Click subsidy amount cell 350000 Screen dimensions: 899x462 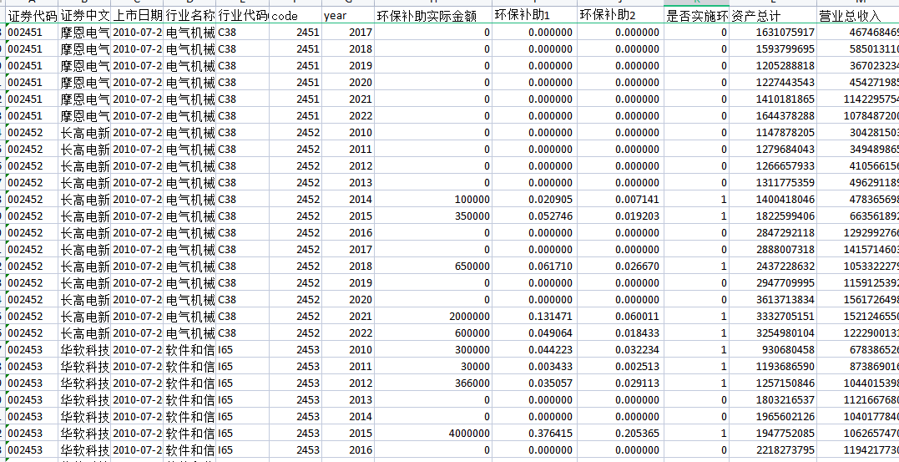[x=433, y=216]
